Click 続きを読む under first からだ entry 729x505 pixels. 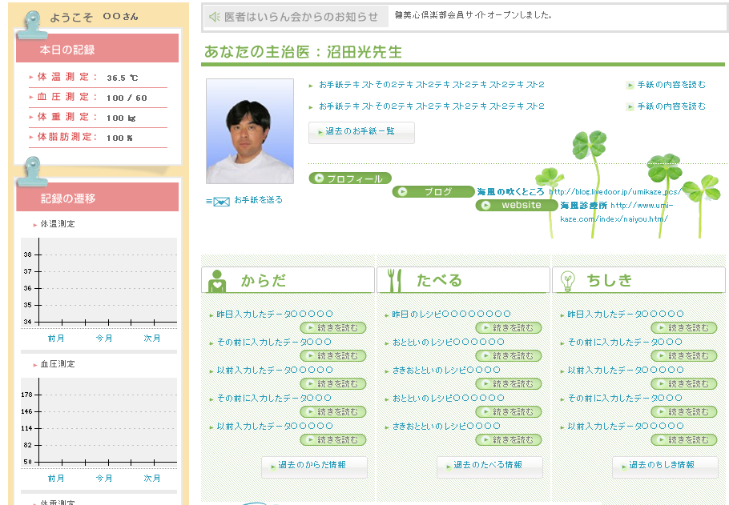point(333,328)
